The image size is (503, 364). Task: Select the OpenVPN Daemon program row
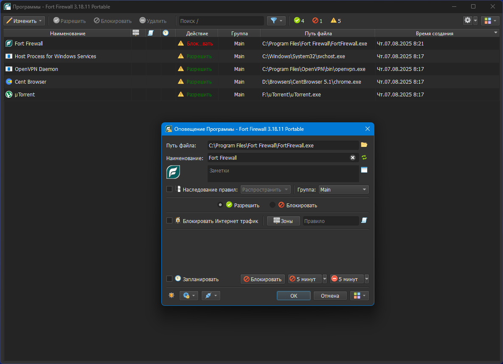point(251,69)
